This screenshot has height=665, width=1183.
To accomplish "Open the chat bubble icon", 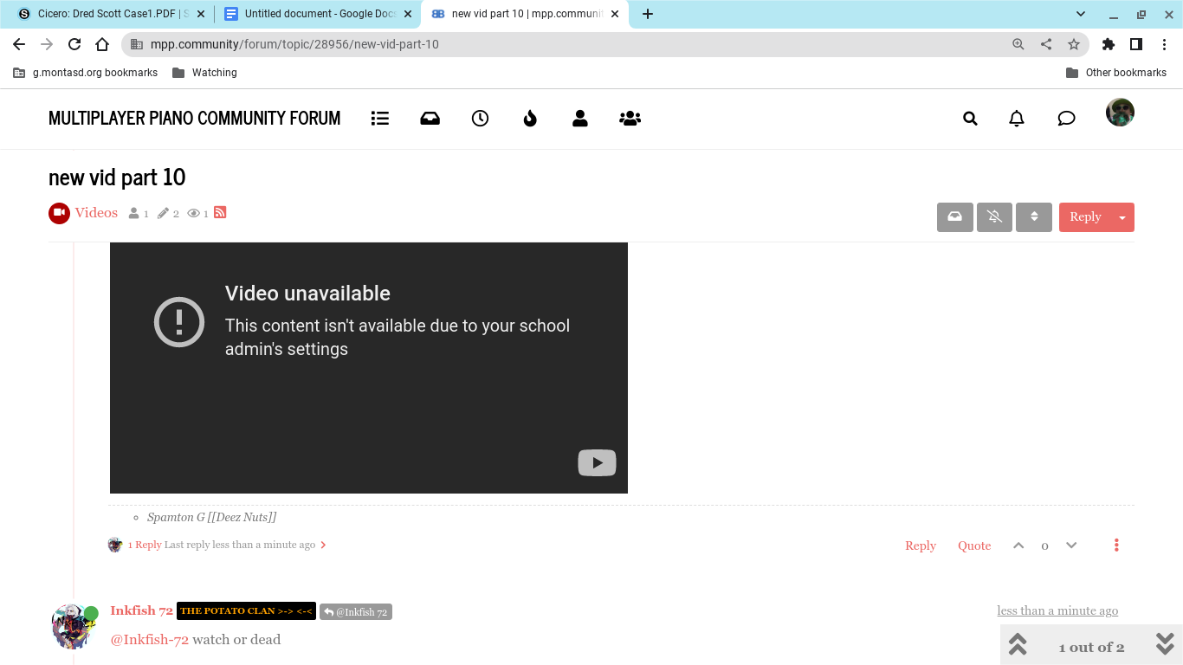I will tap(1066, 119).
